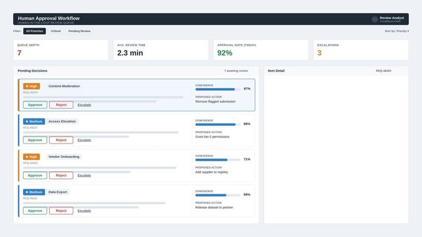Viewport: 422px width, 237px height.
Task: Escalate the Vendor Onboarding request
Action: 84,175
